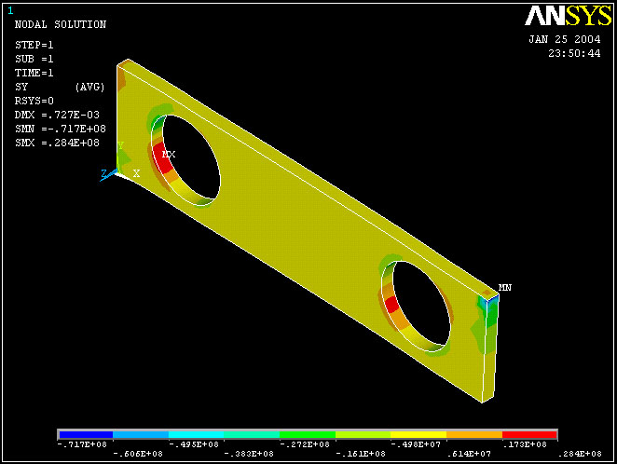Click the STEP=1 label
The height and width of the screenshot is (464, 617).
(34, 46)
